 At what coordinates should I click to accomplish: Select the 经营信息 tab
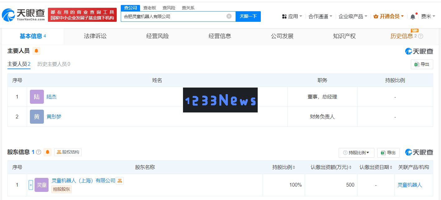point(220,36)
